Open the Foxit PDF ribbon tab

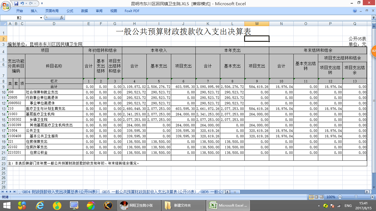pyautogui.click(x=132, y=11)
